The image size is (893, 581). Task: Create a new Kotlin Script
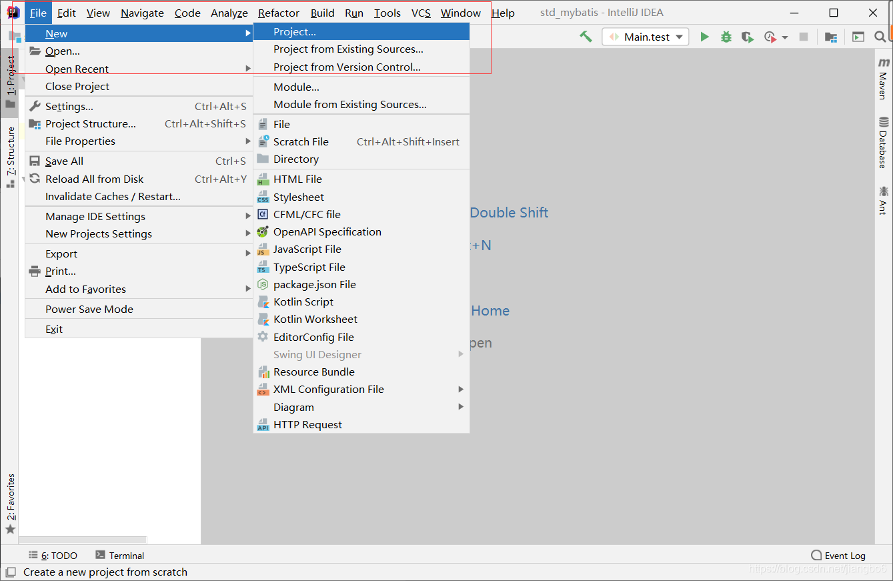tap(361, 302)
